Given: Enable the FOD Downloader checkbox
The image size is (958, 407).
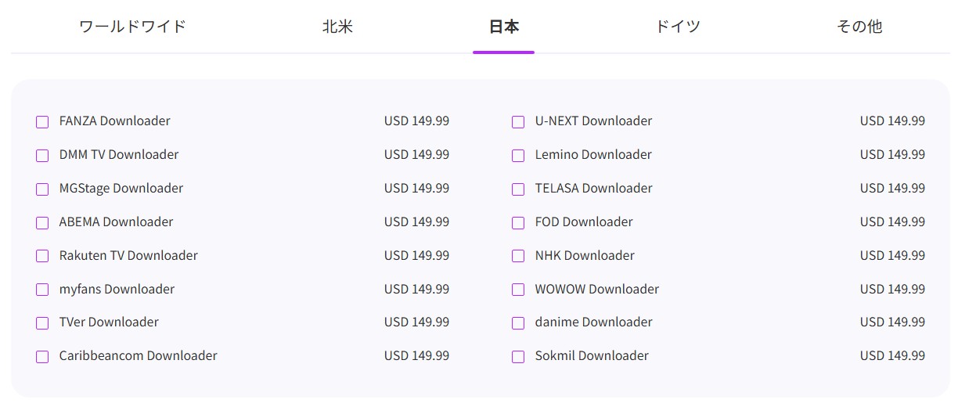Looking at the screenshot, I should (x=518, y=223).
